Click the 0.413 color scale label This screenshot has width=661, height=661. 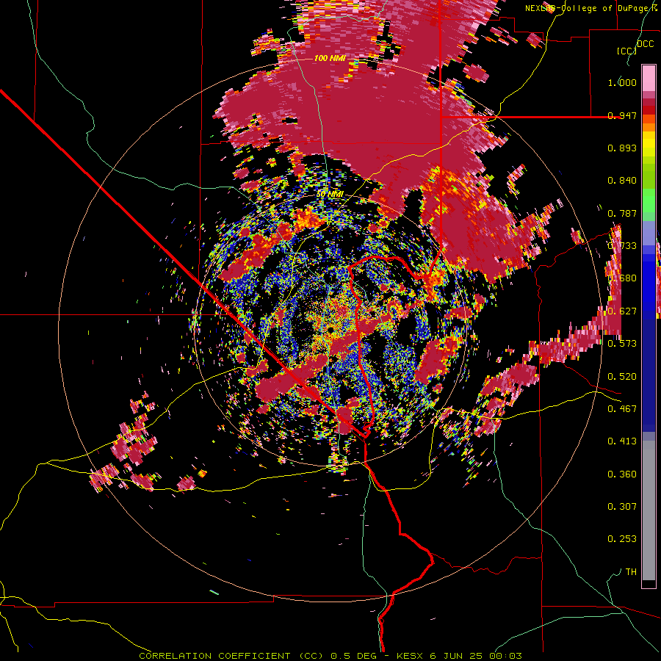tap(622, 441)
